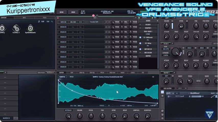The width and height of the screenshot is (218, 122).
Task: Open the MIXER tab
Action: pos(122,72)
